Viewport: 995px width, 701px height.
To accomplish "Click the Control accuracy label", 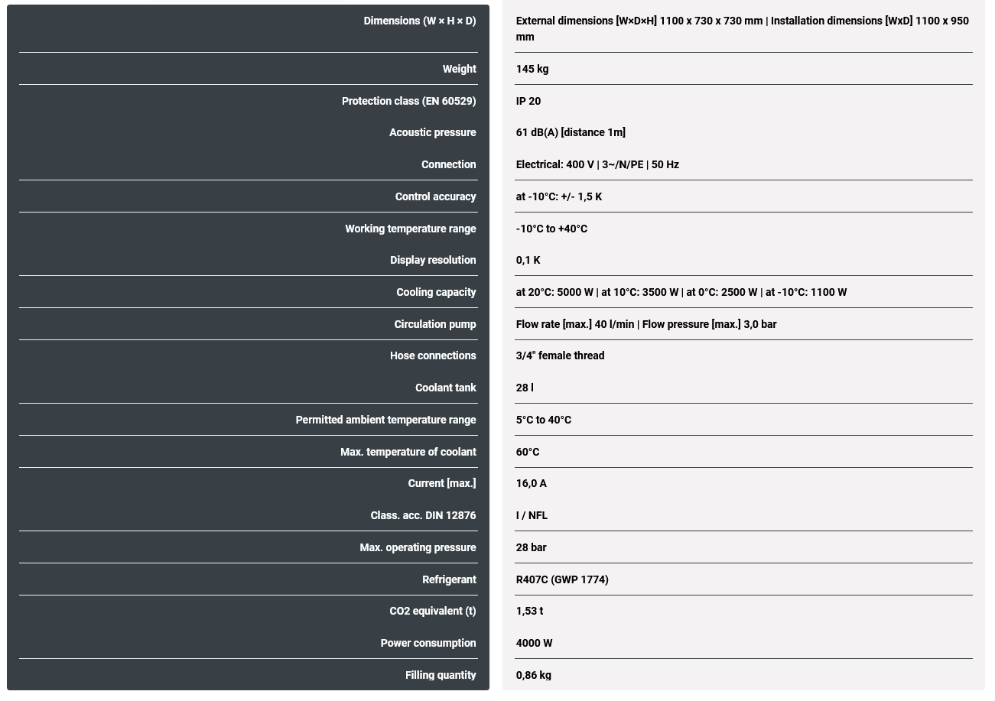I will (x=435, y=196).
